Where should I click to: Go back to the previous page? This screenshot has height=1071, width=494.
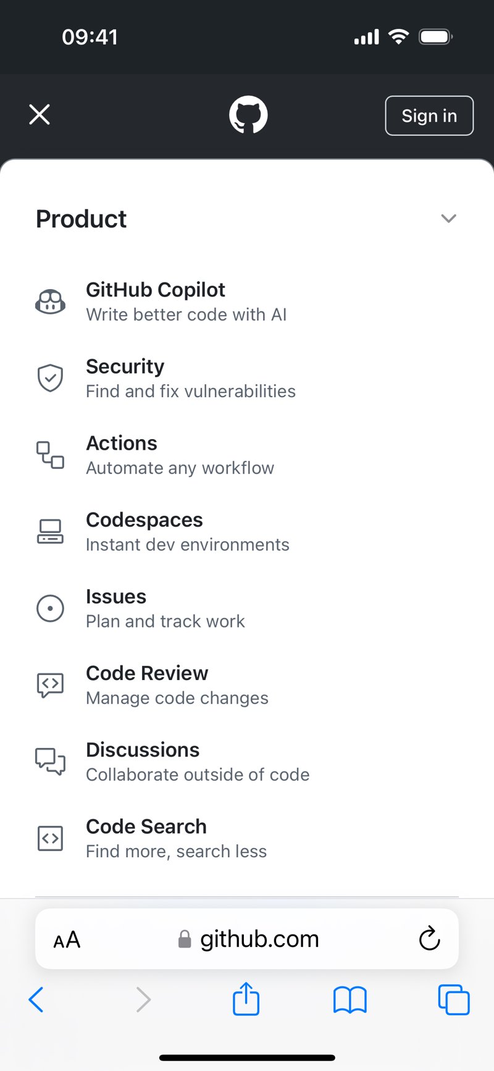[36, 999]
